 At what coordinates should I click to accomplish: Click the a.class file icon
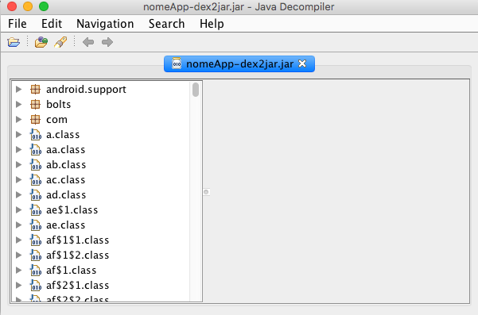36,134
